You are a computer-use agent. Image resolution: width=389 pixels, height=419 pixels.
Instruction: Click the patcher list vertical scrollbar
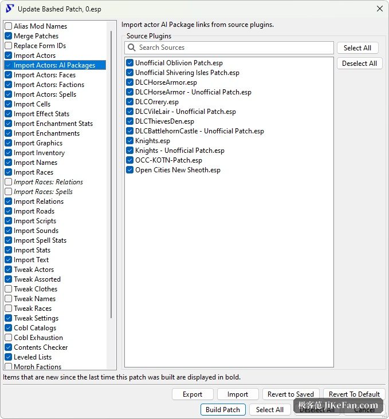coord(111,175)
